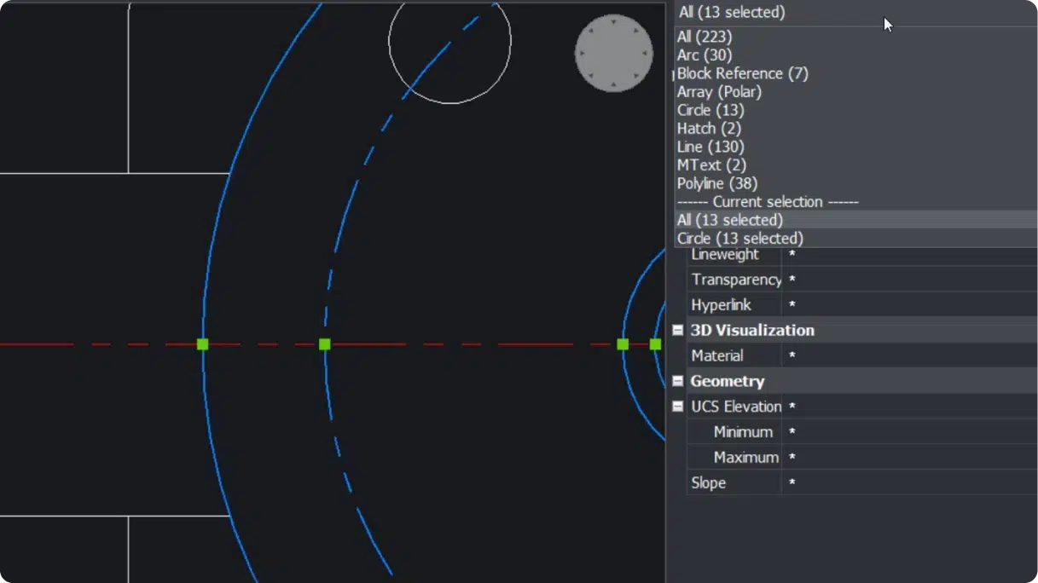
Task: Collapse the Geometry section
Action: pos(678,381)
